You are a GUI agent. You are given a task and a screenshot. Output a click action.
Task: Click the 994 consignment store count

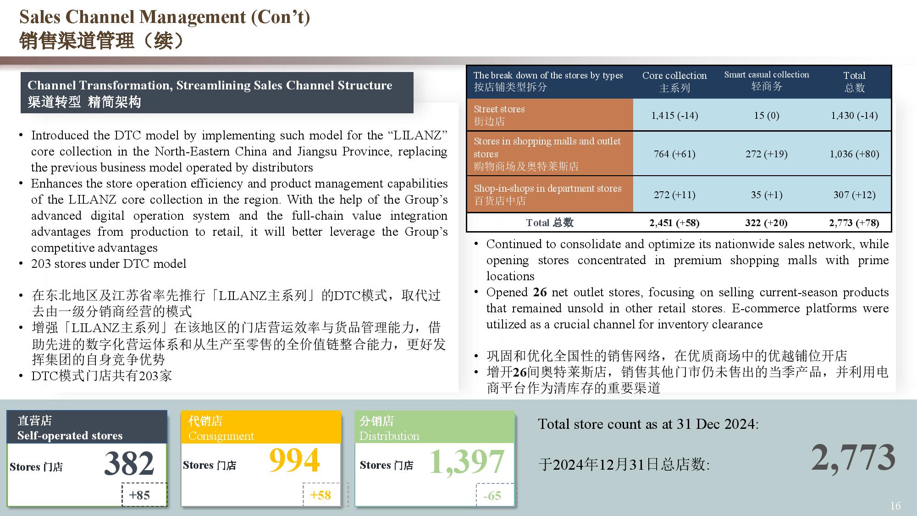[294, 460]
